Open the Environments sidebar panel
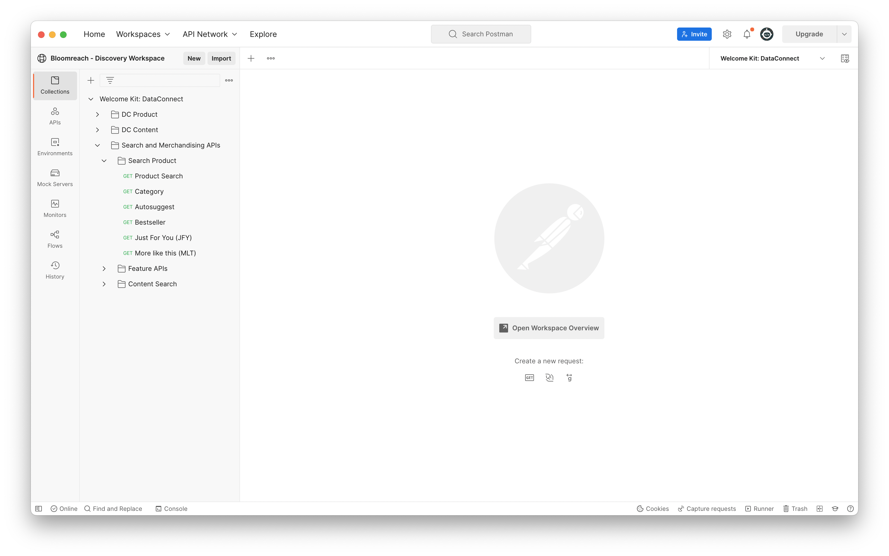 [x=55, y=147]
